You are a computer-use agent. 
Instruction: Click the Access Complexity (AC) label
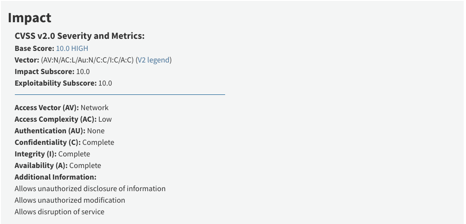coord(56,119)
